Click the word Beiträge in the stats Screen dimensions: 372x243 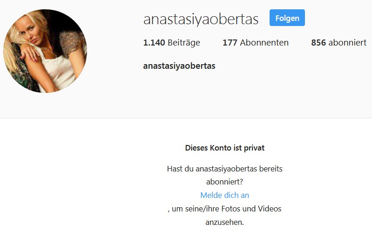tap(184, 43)
